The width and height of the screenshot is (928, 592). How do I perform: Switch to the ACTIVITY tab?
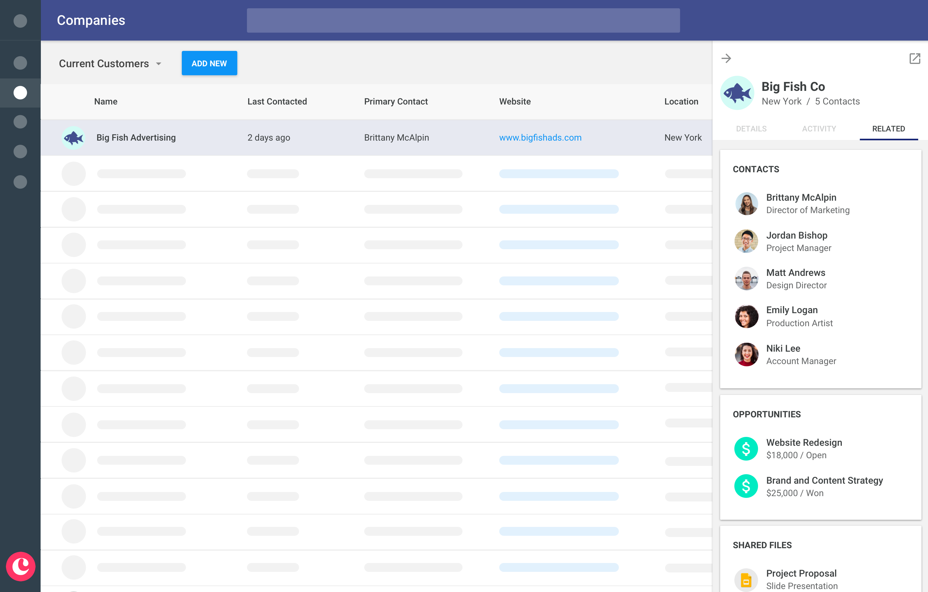tap(818, 128)
